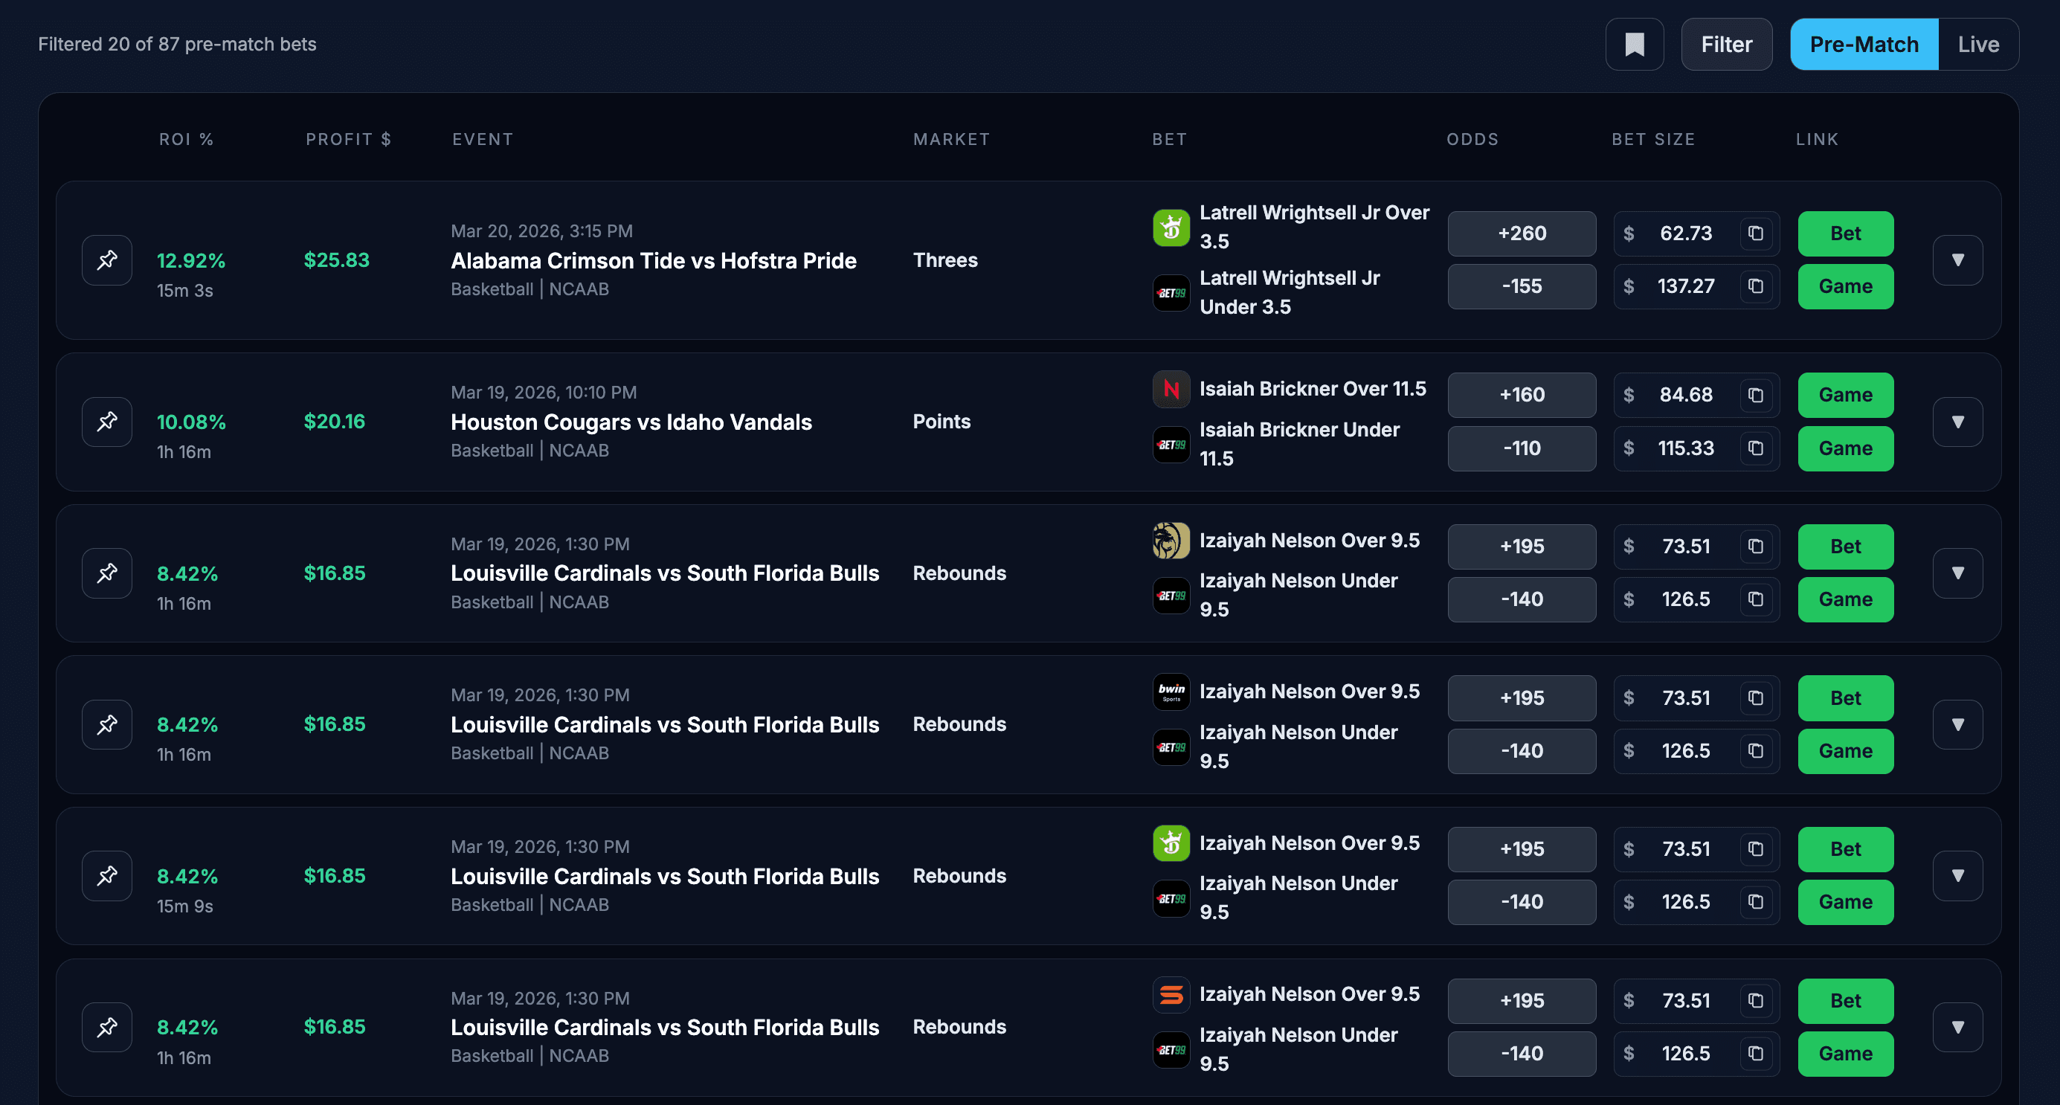Image resolution: width=2060 pixels, height=1105 pixels.
Task: Copy the $126.5 bet size in the bottom row
Action: pos(1755,1054)
